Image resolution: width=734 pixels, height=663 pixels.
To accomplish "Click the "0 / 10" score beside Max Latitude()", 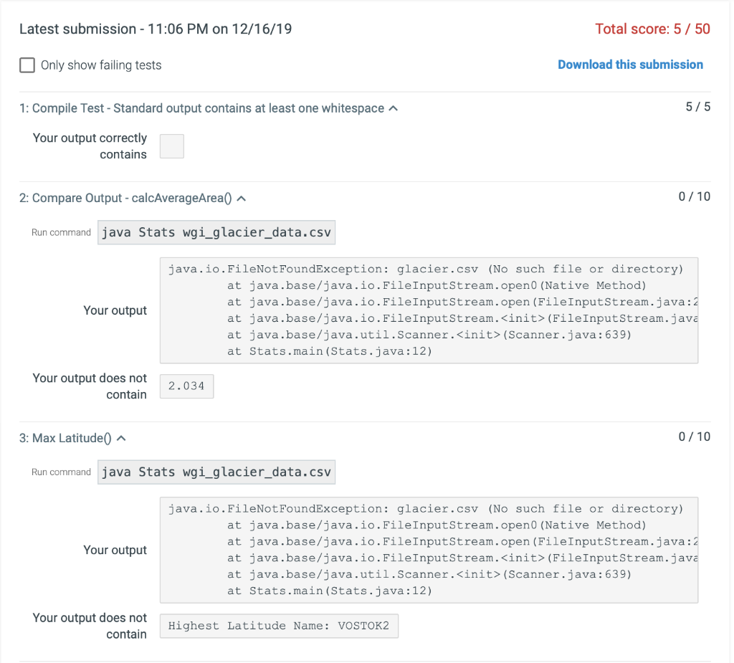I will [x=693, y=436].
